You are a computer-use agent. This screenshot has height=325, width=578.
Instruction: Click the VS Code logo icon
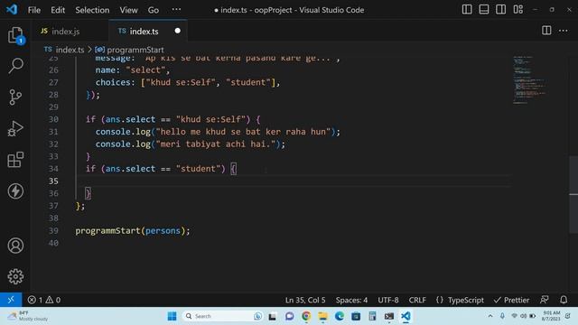12,10
